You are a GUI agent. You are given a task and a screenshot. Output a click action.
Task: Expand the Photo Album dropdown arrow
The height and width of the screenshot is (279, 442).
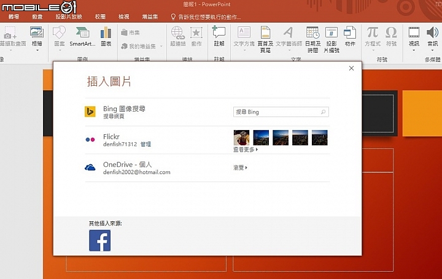click(x=37, y=51)
